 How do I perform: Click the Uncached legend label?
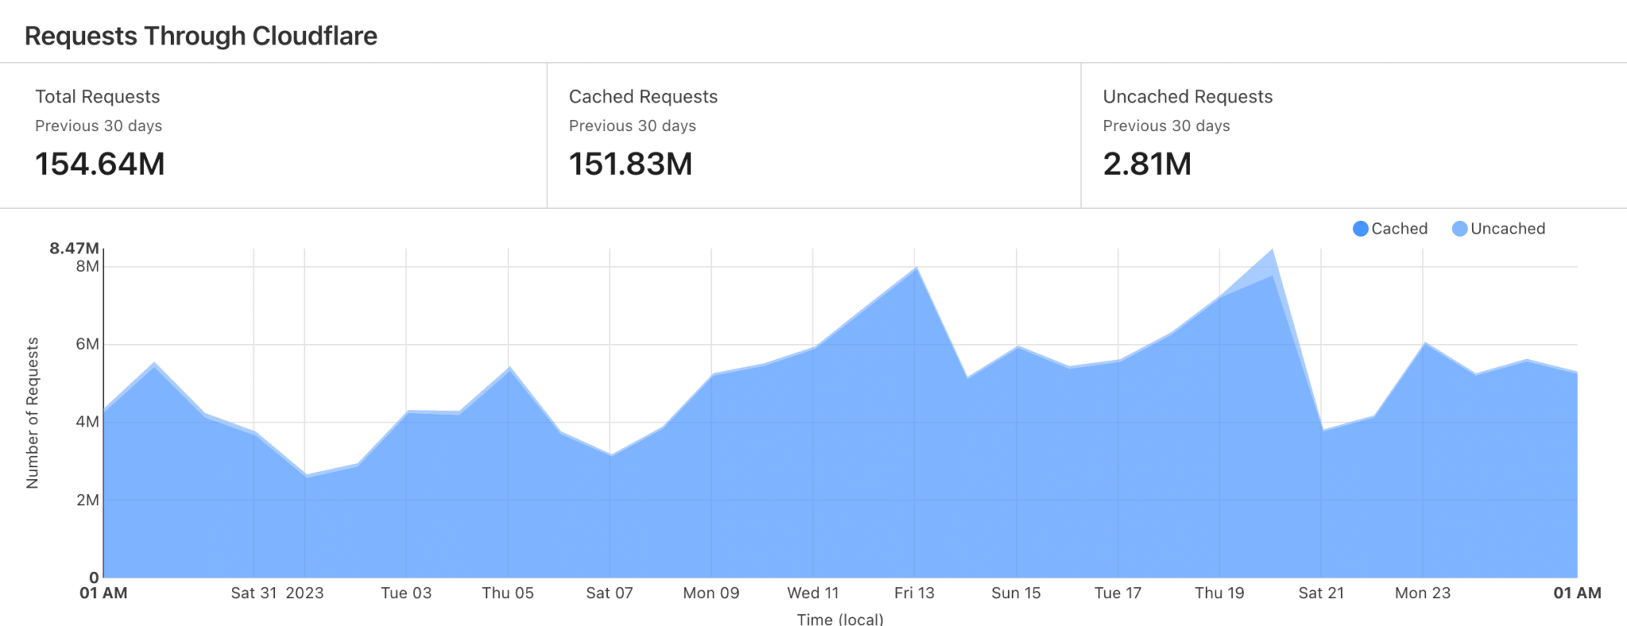[1508, 229]
